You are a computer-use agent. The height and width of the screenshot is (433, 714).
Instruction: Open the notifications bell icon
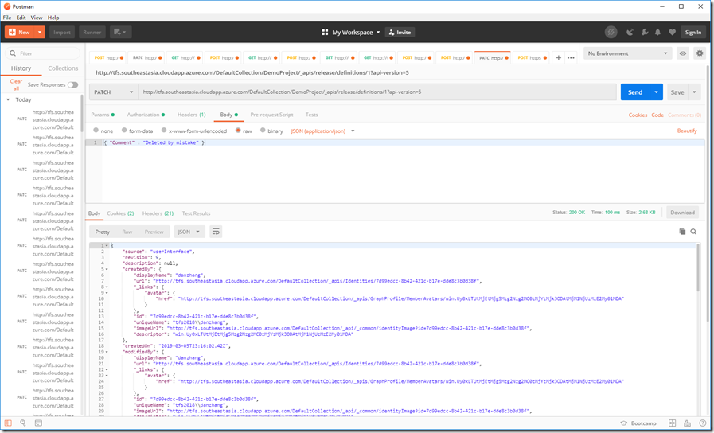658,33
